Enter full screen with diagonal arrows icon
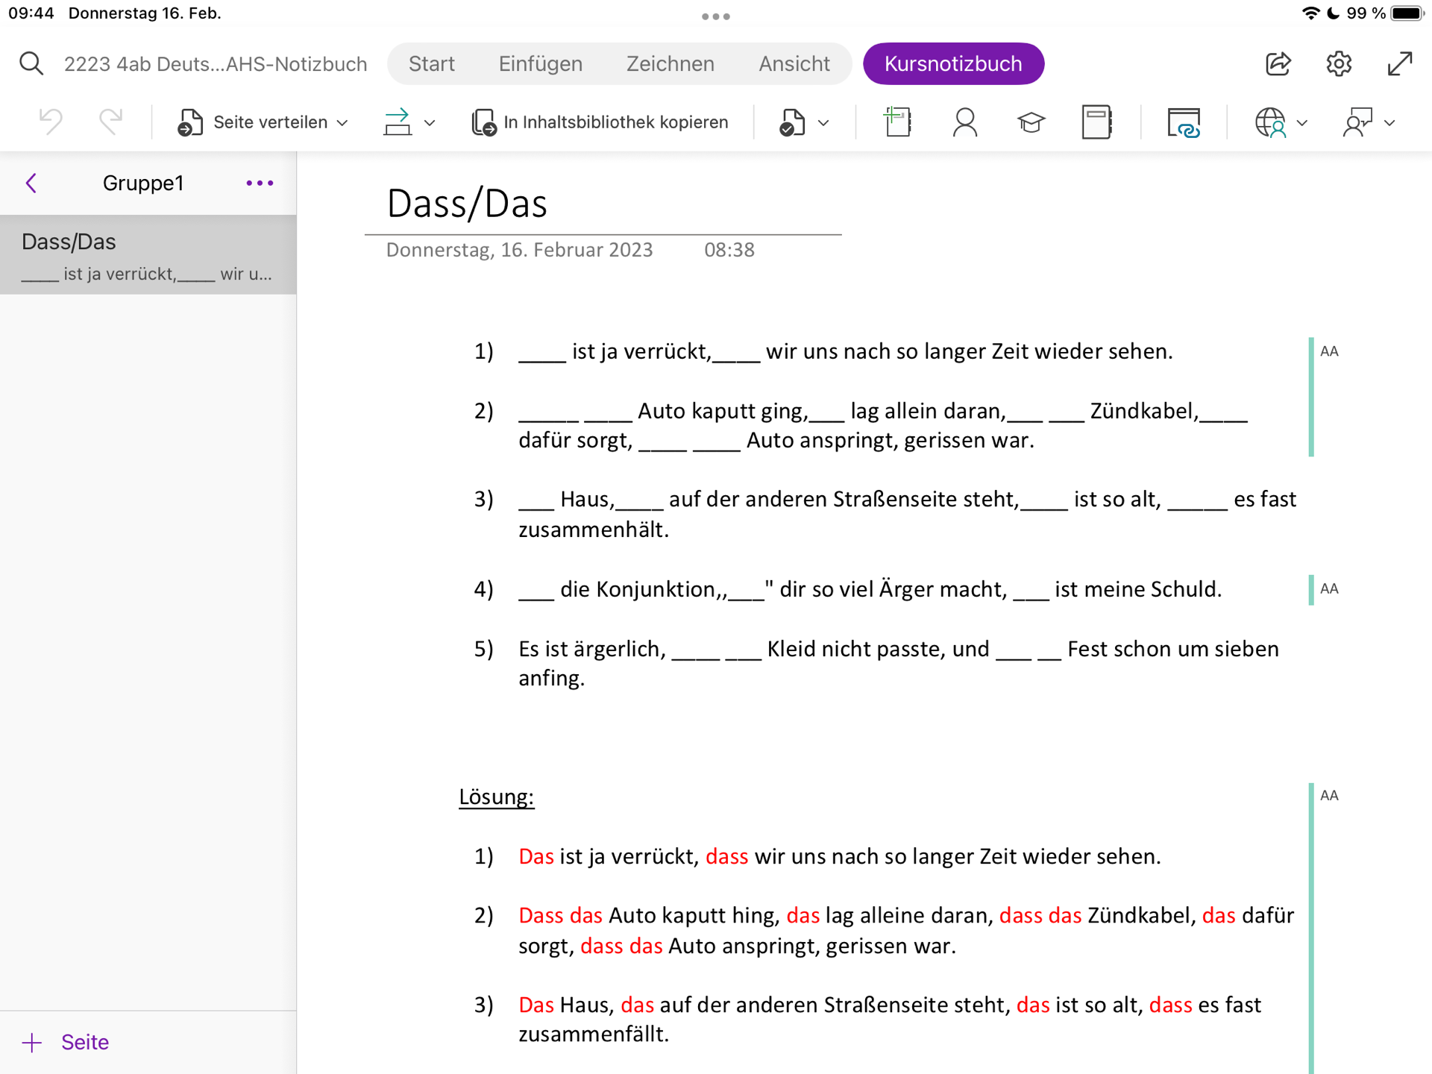 [1400, 63]
